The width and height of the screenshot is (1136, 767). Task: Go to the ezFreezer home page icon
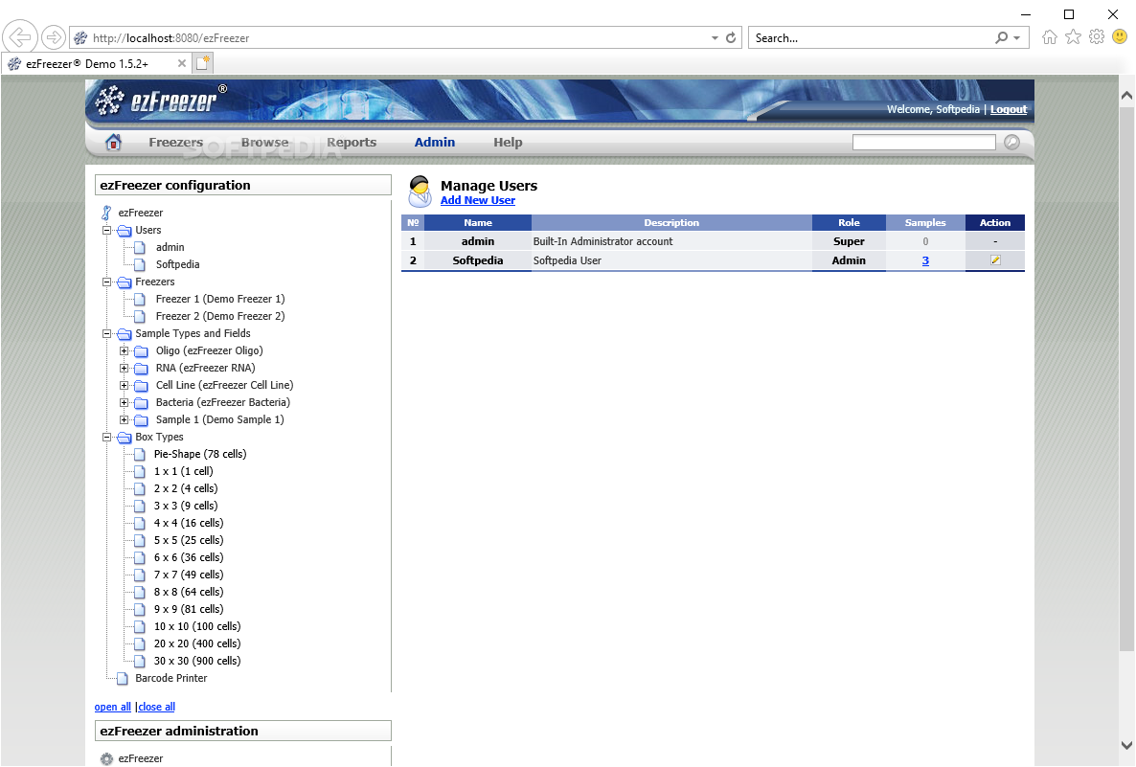113,142
